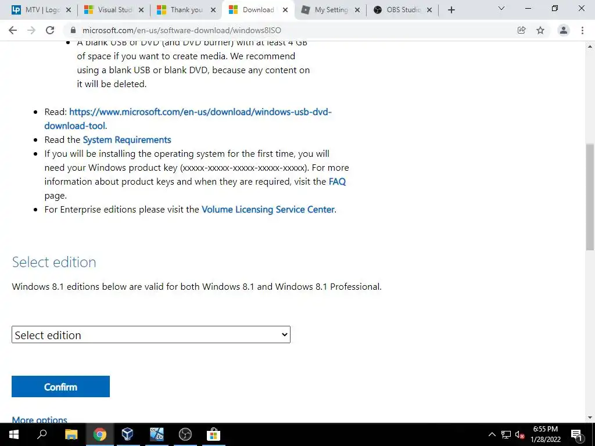Close the MTV | Logo tab
This screenshot has height=446, width=595.
(69, 10)
